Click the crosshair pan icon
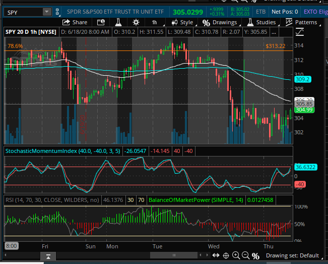Screen dimensions: 328x264 coord(226,255)
